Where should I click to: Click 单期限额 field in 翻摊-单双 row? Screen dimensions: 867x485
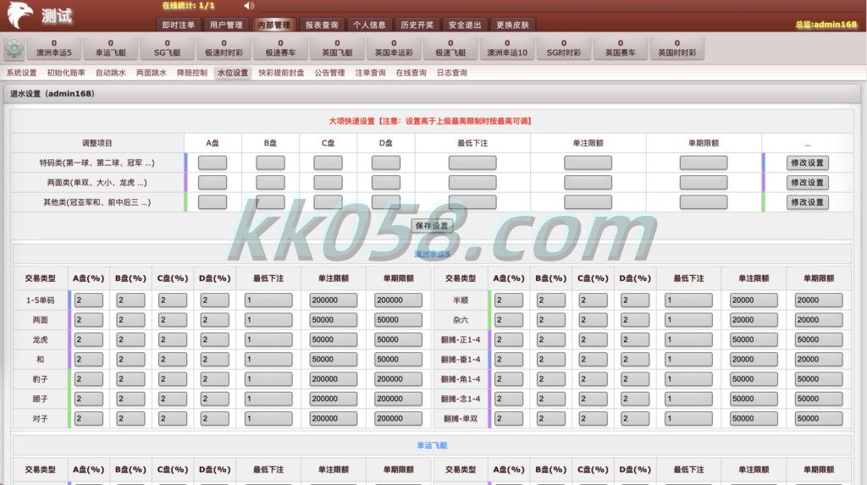click(819, 419)
